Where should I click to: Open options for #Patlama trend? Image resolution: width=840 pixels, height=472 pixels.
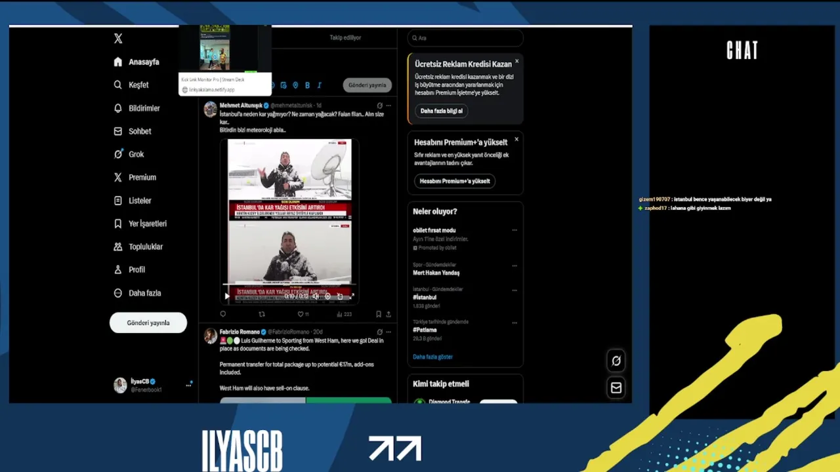514,322
